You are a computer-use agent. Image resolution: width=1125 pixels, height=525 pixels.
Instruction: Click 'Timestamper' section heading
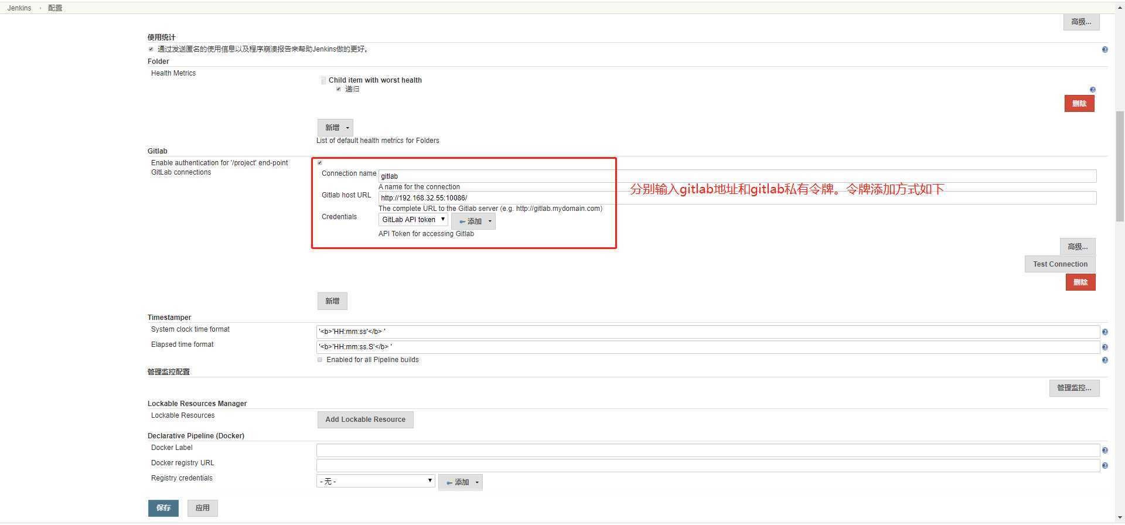(169, 318)
